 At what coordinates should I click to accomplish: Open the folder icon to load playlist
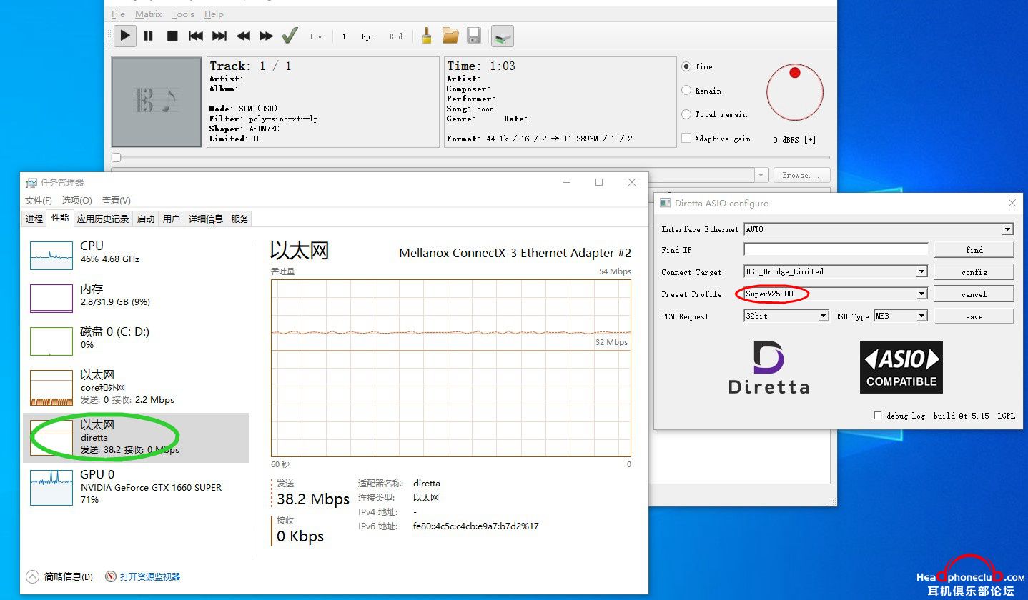click(x=450, y=36)
